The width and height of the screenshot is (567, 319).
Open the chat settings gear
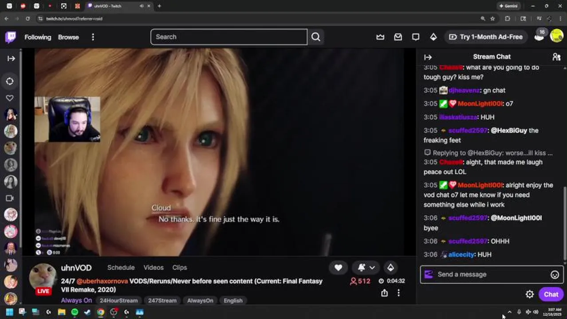pos(530,294)
